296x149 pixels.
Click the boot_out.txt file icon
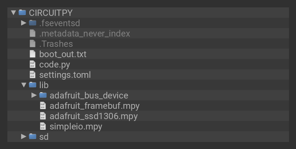pos(33,54)
